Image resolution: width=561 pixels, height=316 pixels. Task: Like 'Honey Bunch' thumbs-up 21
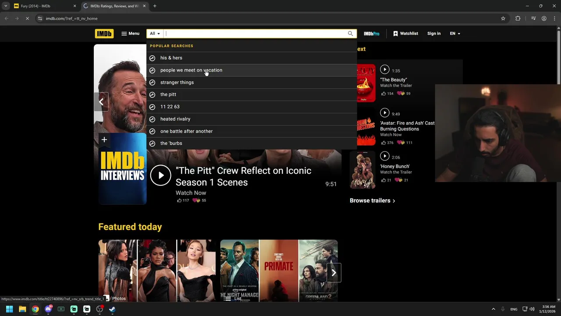tap(386, 180)
